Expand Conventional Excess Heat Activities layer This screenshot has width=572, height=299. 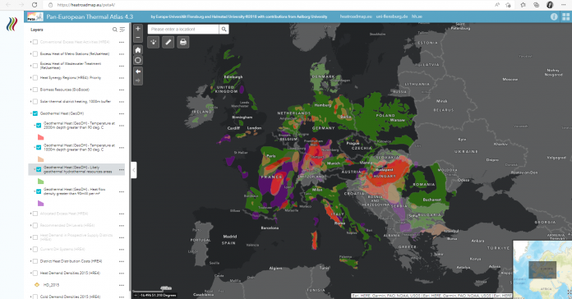click(x=30, y=42)
